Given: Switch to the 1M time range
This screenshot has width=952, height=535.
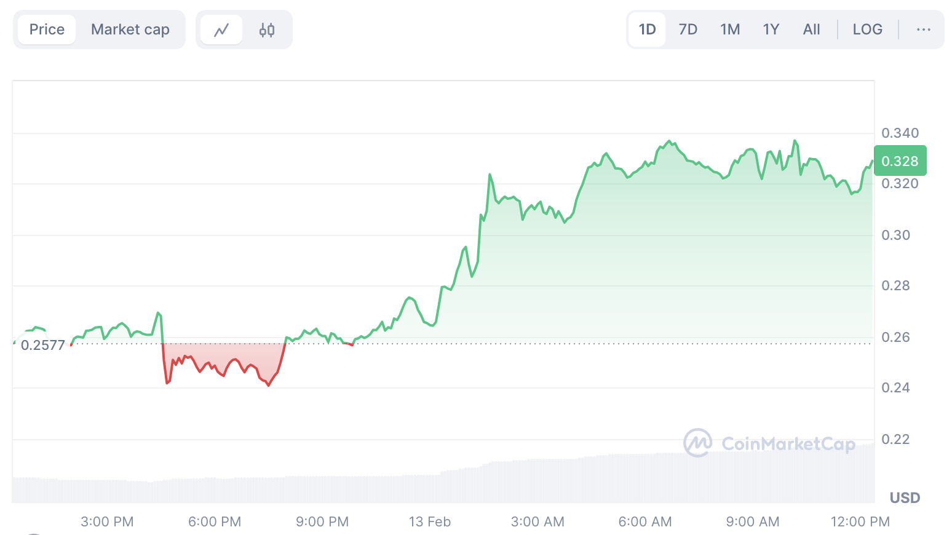Looking at the screenshot, I should [x=730, y=30].
